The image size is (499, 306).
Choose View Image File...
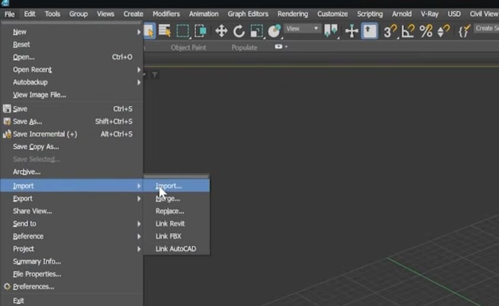[71, 95]
